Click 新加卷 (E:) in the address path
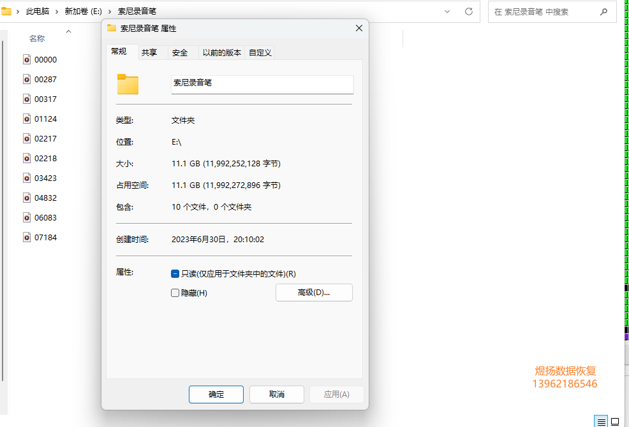The image size is (629, 427). click(84, 11)
